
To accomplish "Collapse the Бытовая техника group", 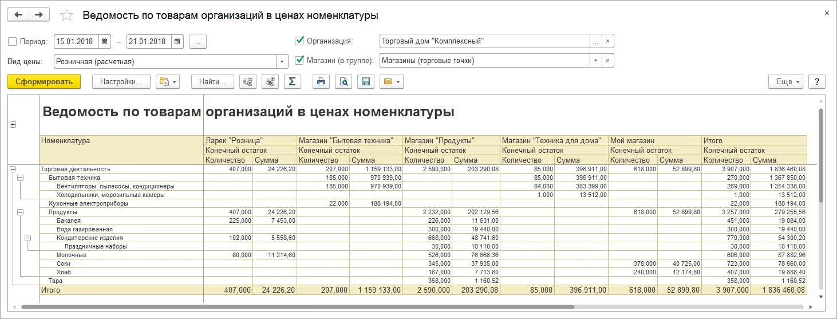I will pos(21,178).
